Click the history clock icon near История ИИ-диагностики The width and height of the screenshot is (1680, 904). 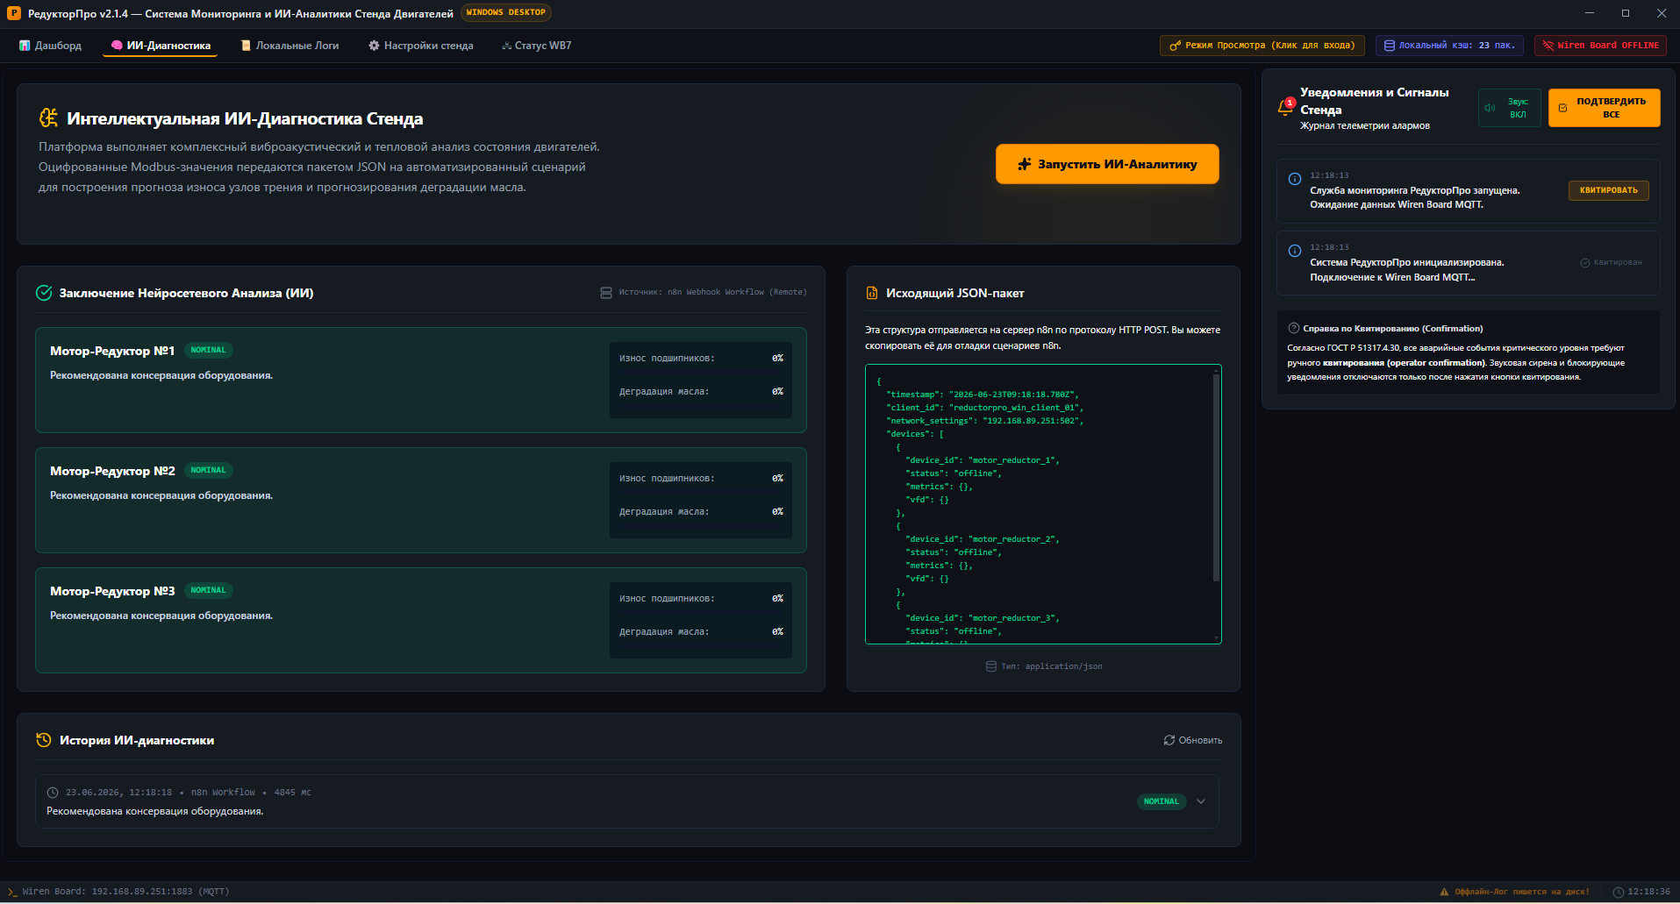point(43,740)
